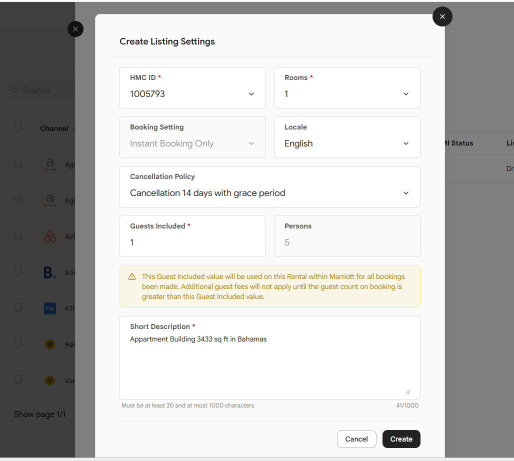This screenshot has height=461, width=514.
Task: Check the first Agoda row checkbox
Action: point(18,163)
